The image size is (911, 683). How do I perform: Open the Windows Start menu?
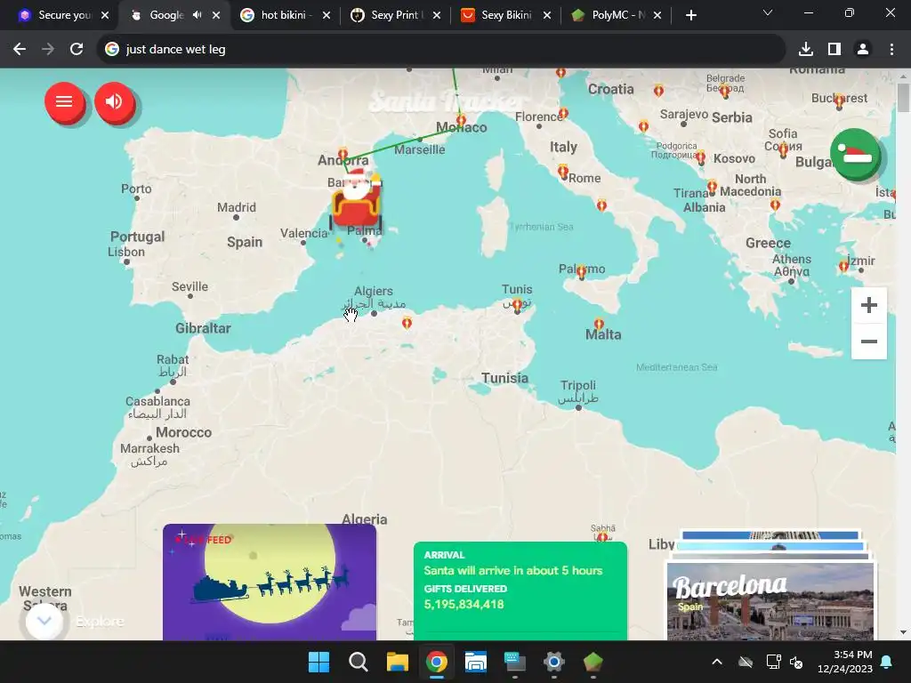coord(318,662)
